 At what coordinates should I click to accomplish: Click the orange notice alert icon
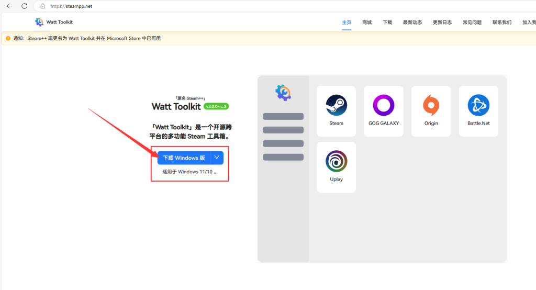tap(8, 38)
